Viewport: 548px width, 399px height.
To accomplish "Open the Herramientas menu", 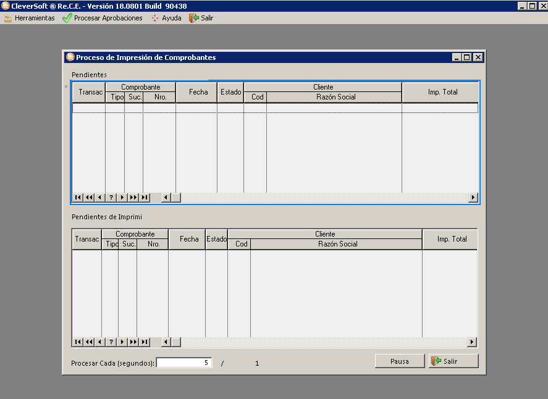I will tap(30, 18).
